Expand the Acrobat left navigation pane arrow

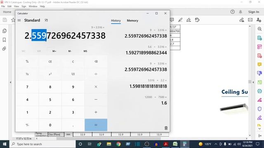pyautogui.click(x=11, y=82)
